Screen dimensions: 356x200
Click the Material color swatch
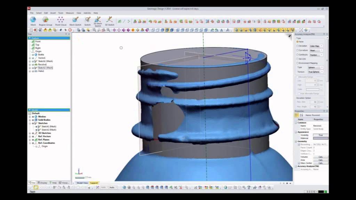point(320,138)
